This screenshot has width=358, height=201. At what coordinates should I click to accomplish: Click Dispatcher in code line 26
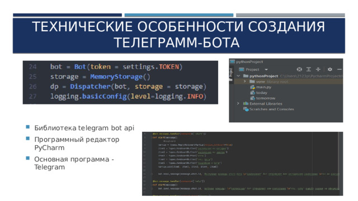point(91,87)
